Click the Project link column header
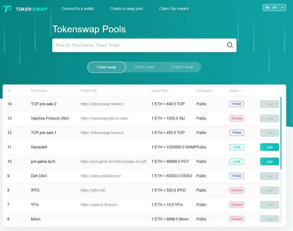The image size is (293, 231). (x=89, y=91)
